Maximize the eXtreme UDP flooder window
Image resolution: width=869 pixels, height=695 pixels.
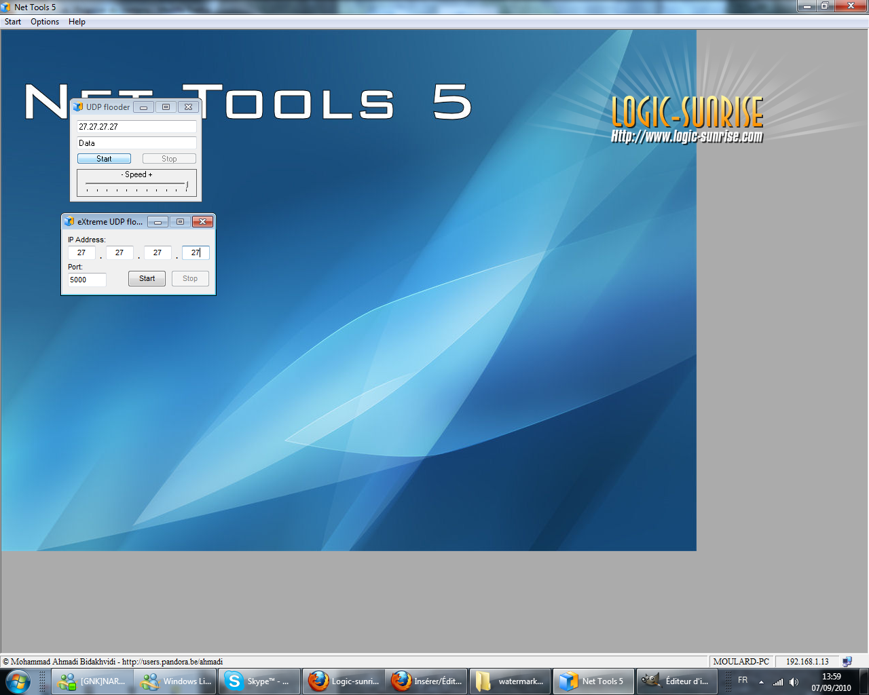[x=180, y=222]
